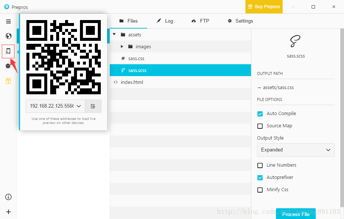Viewport: 344px width, 219px height.
Task: Select the index.html file
Action: click(x=180, y=82)
